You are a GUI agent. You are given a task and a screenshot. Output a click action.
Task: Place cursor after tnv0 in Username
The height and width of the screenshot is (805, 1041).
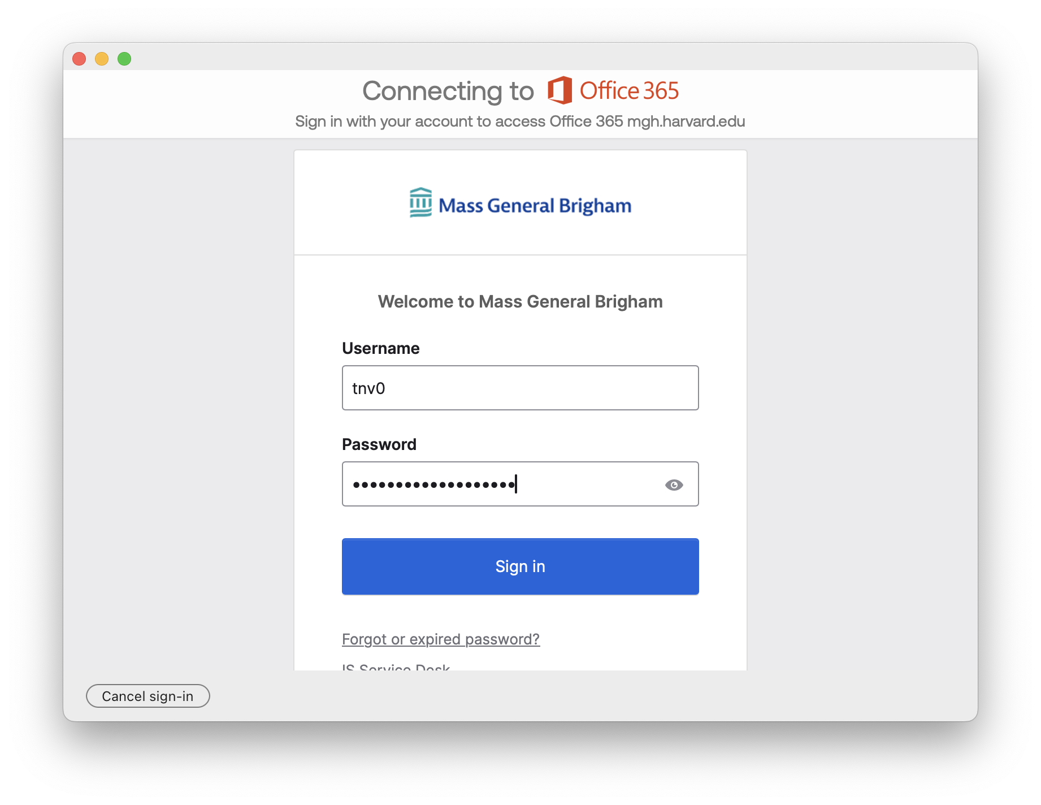(390, 388)
